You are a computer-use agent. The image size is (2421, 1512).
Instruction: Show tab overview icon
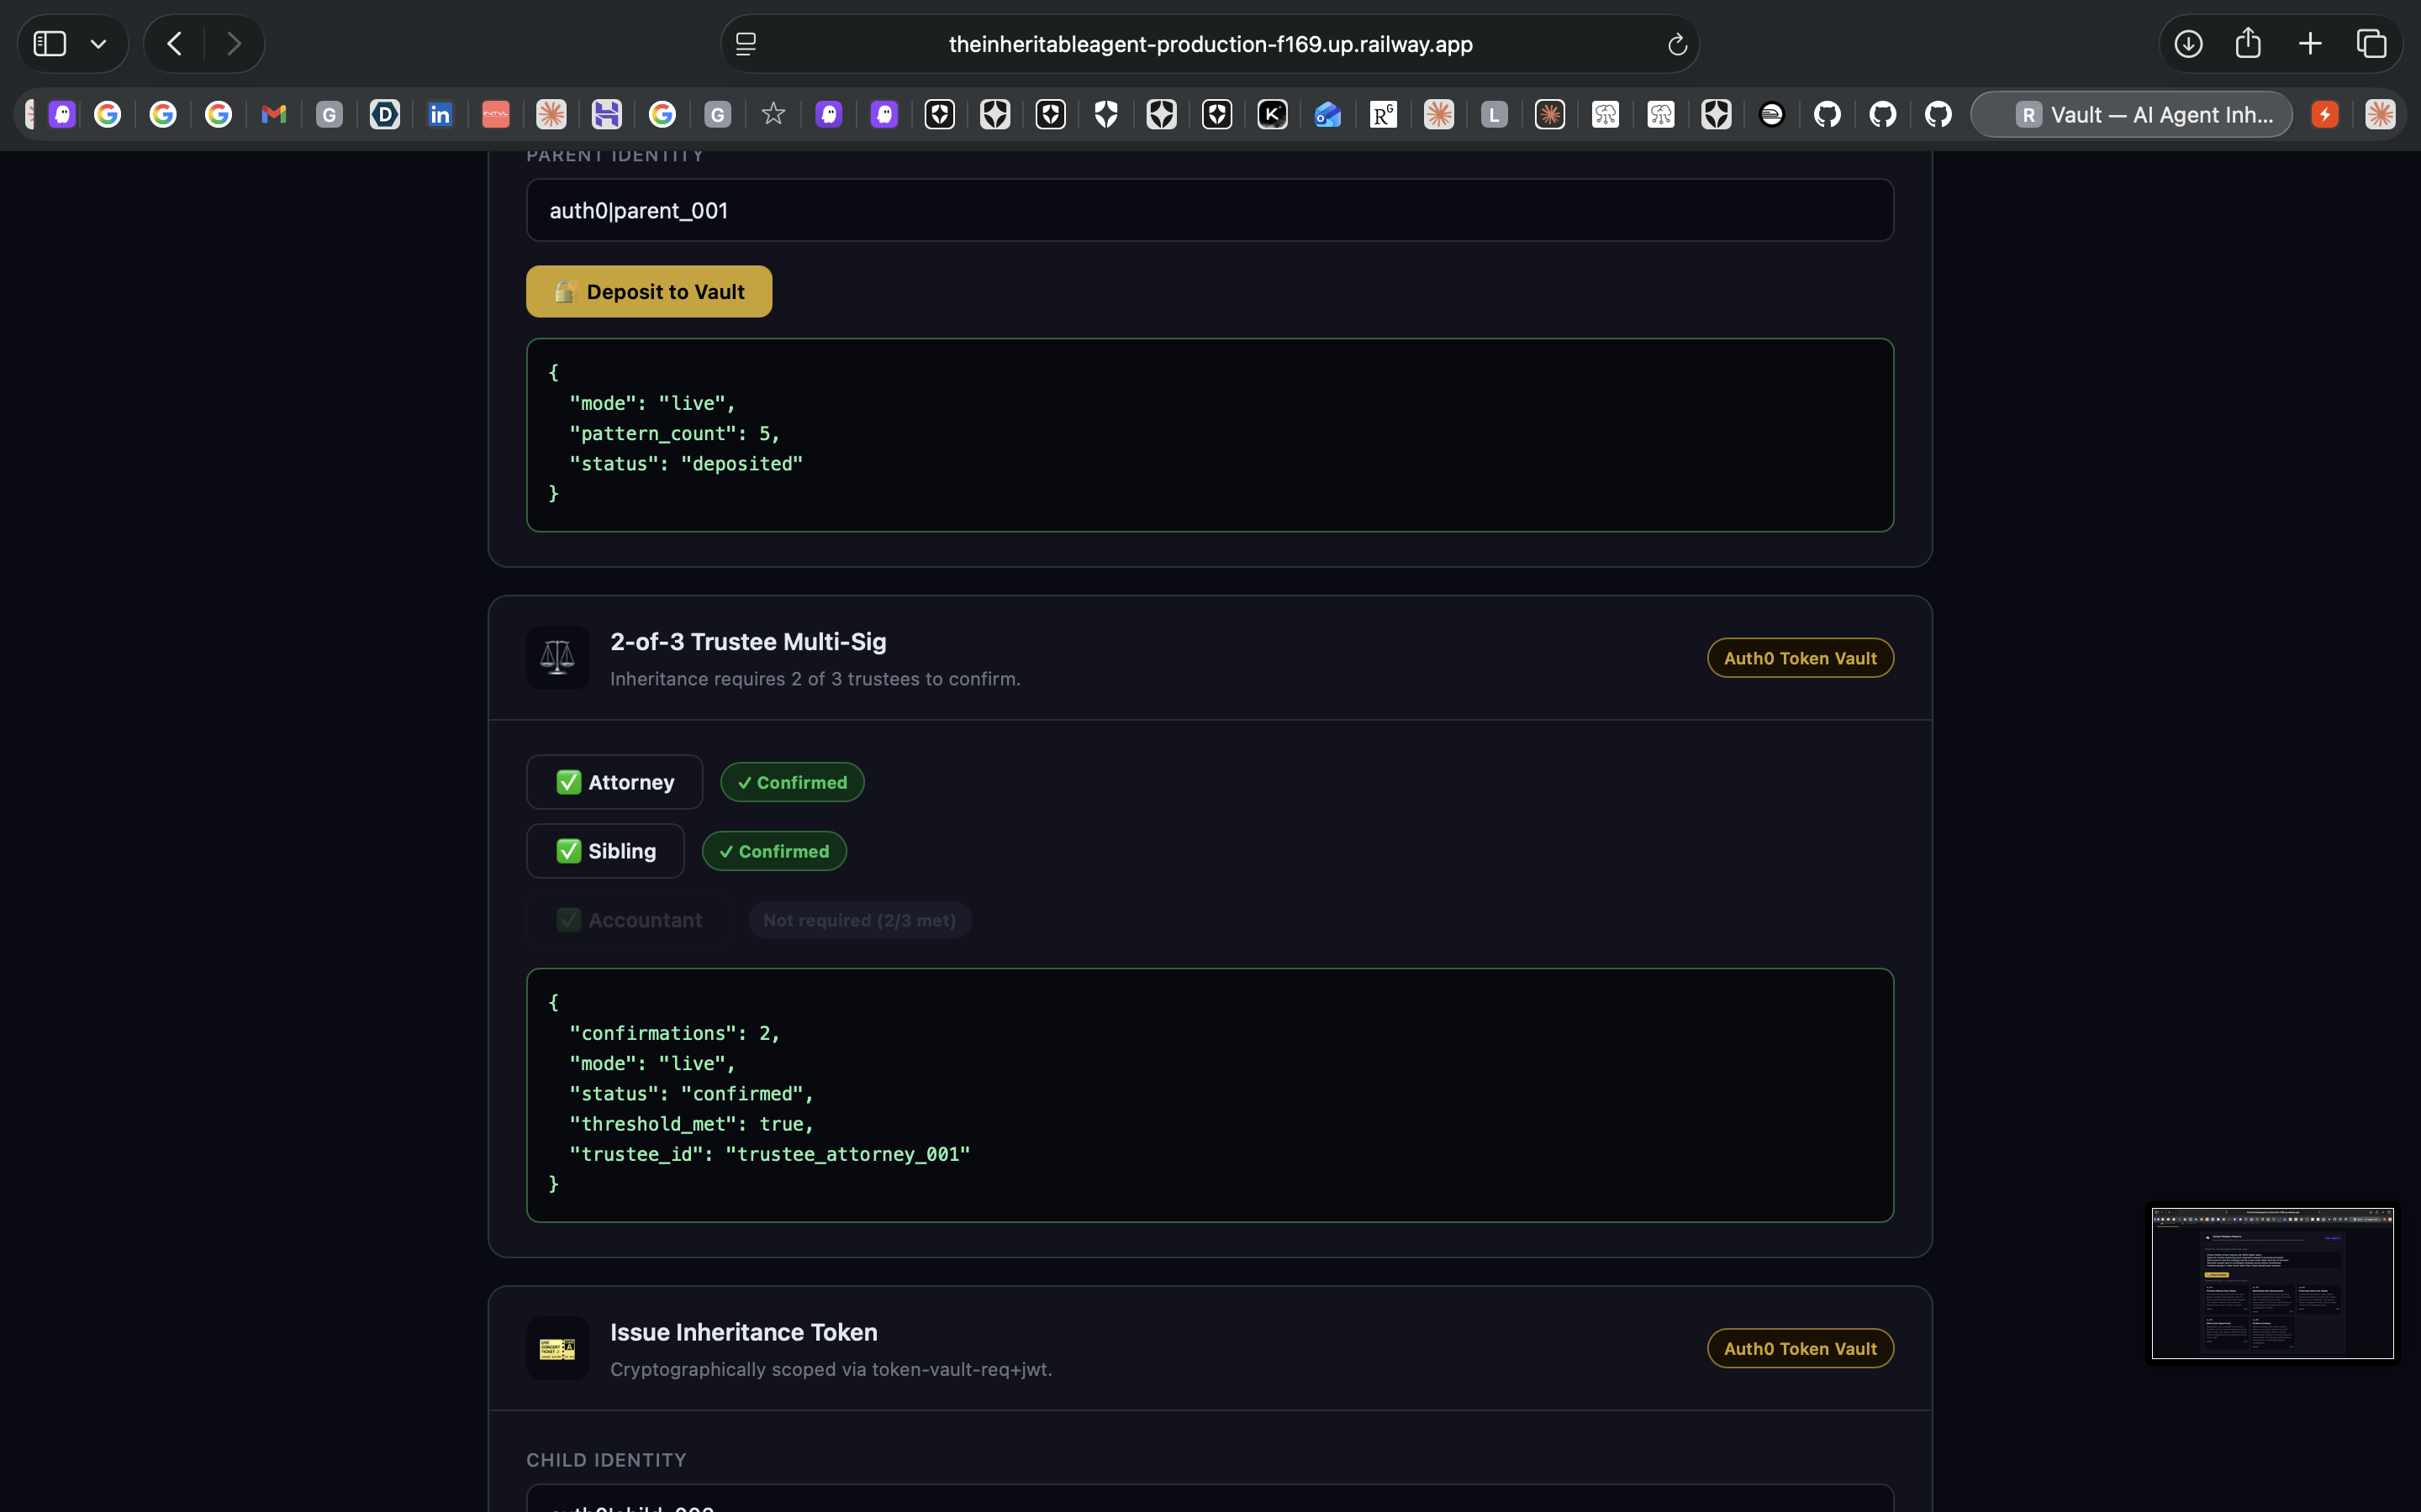pos(2371,44)
